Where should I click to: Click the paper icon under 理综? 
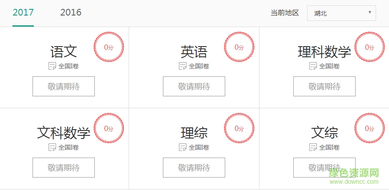coord(182,147)
